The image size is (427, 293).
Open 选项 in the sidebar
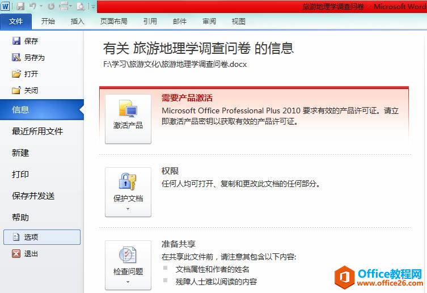point(42,237)
